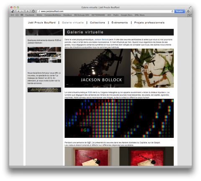Viewport: 201px width, 181px height.
Task: Open the Météo bookmark
Action: (39, 15)
